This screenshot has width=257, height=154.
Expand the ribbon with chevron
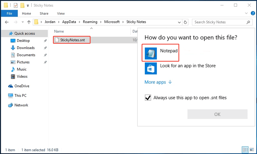(x=247, y=13)
